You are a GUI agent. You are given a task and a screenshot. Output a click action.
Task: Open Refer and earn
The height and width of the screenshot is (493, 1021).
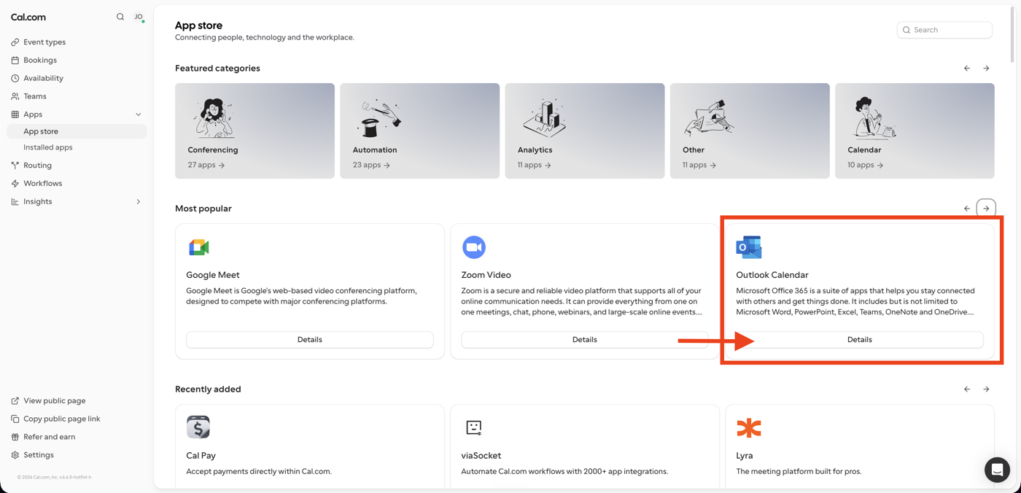coord(49,437)
